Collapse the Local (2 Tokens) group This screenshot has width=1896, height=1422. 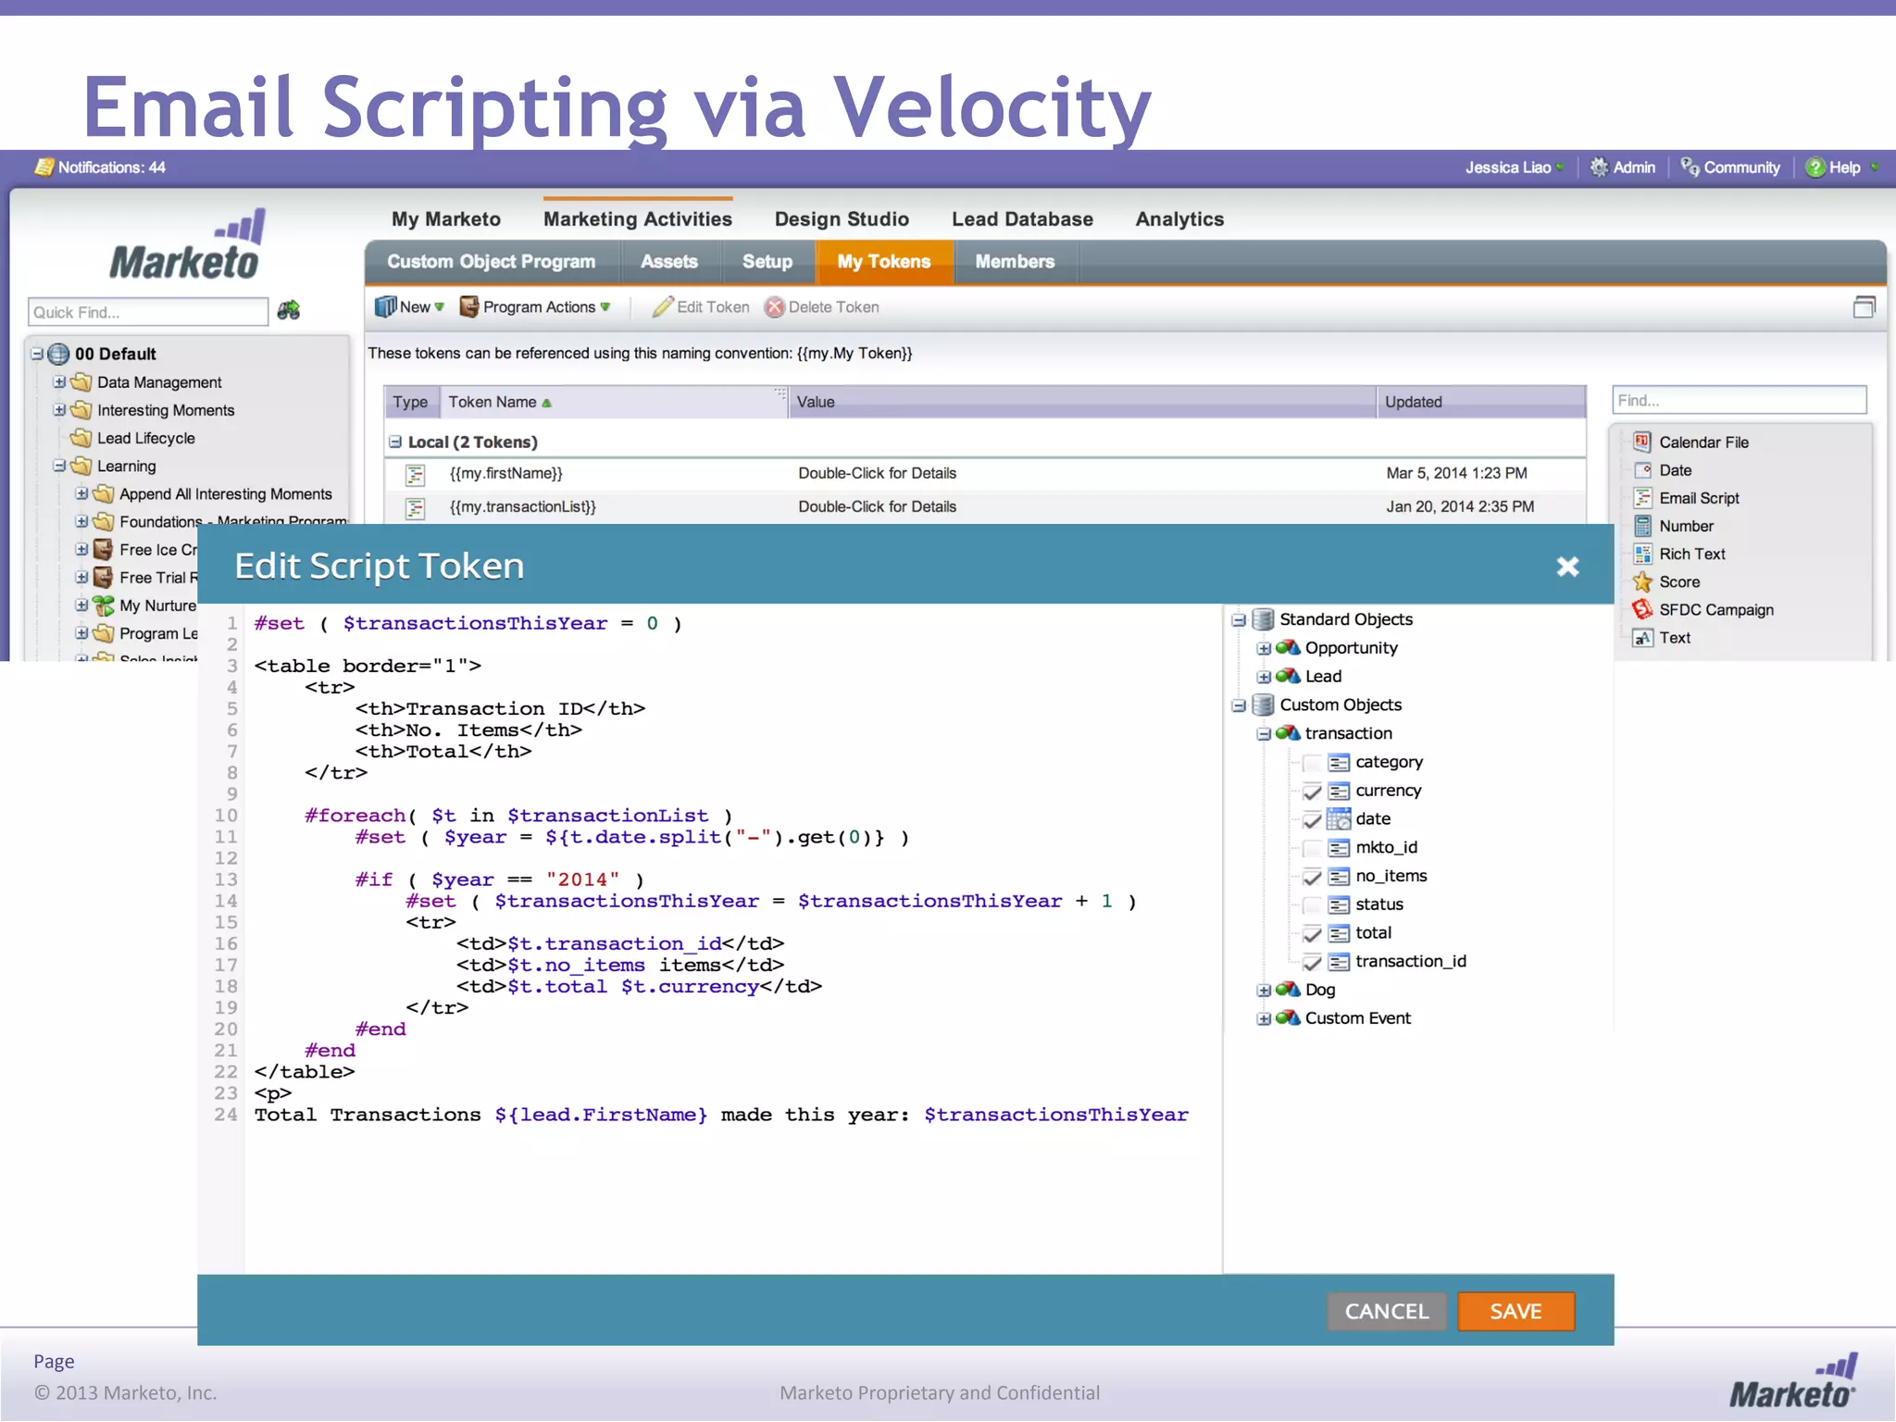395,443
